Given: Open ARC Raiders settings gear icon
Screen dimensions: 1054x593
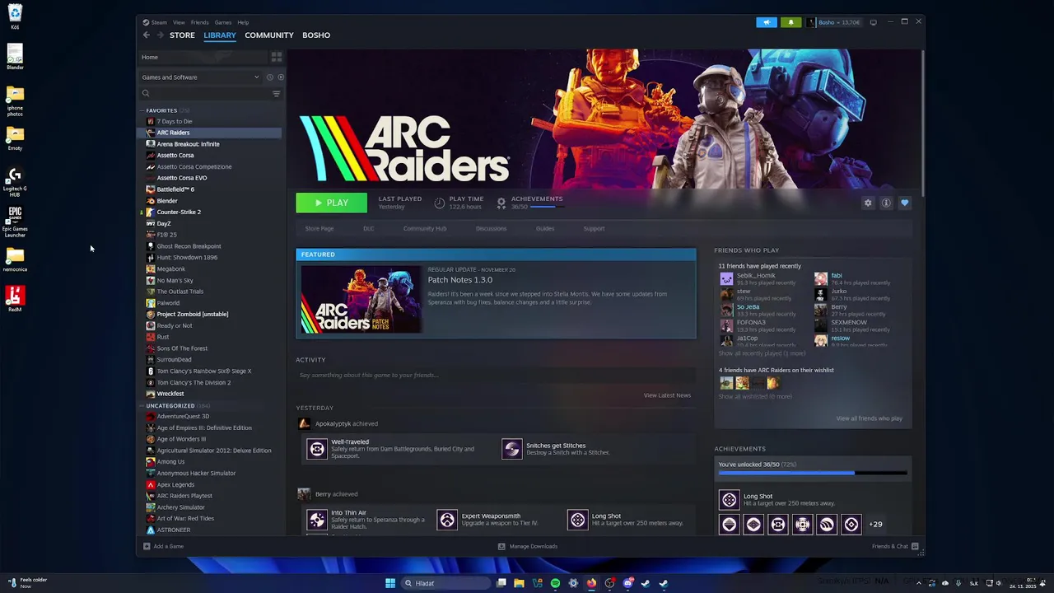Looking at the screenshot, I should tap(868, 203).
